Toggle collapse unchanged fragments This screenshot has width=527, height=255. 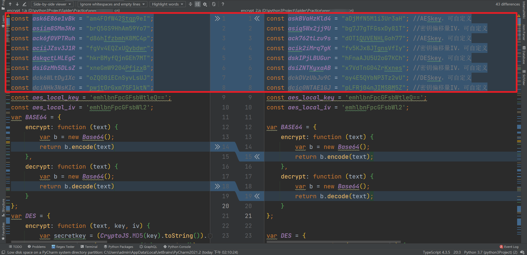tap(190, 4)
